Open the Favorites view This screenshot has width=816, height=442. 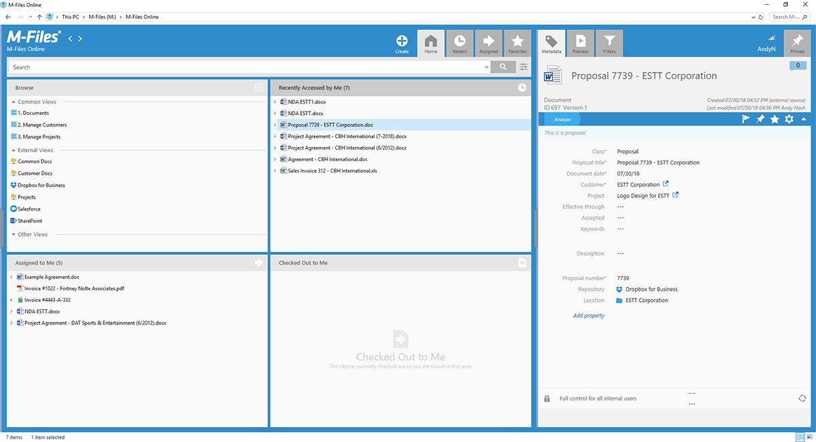point(517,42)
